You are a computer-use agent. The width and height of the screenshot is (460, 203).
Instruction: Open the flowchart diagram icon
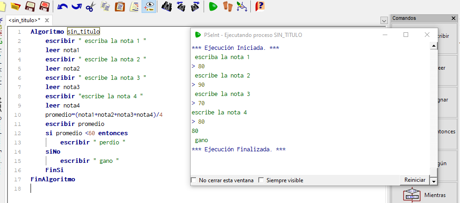(242, 6)
